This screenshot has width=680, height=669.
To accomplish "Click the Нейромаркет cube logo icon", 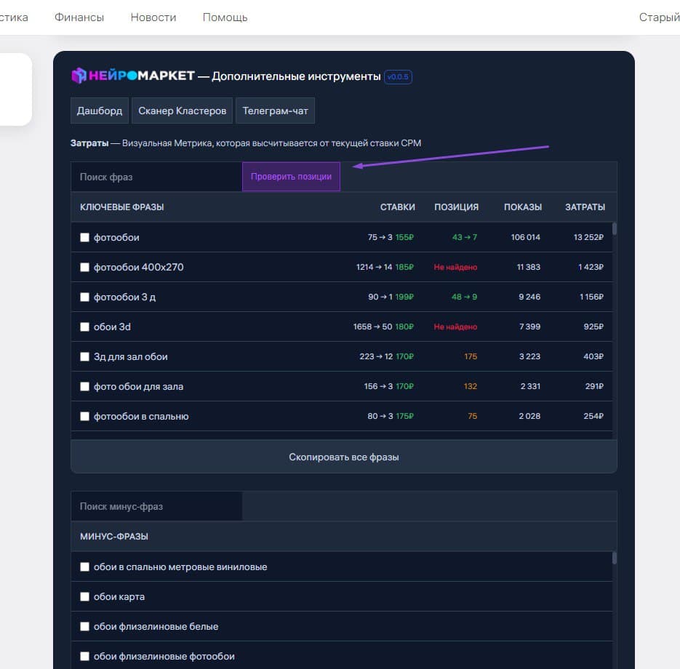I will tap(79, 76).
